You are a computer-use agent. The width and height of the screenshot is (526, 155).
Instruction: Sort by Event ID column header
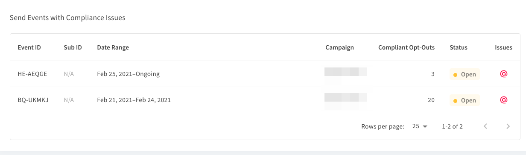[x=29, y=47]
